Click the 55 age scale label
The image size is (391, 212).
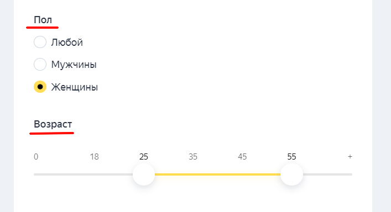pos(292,157)
